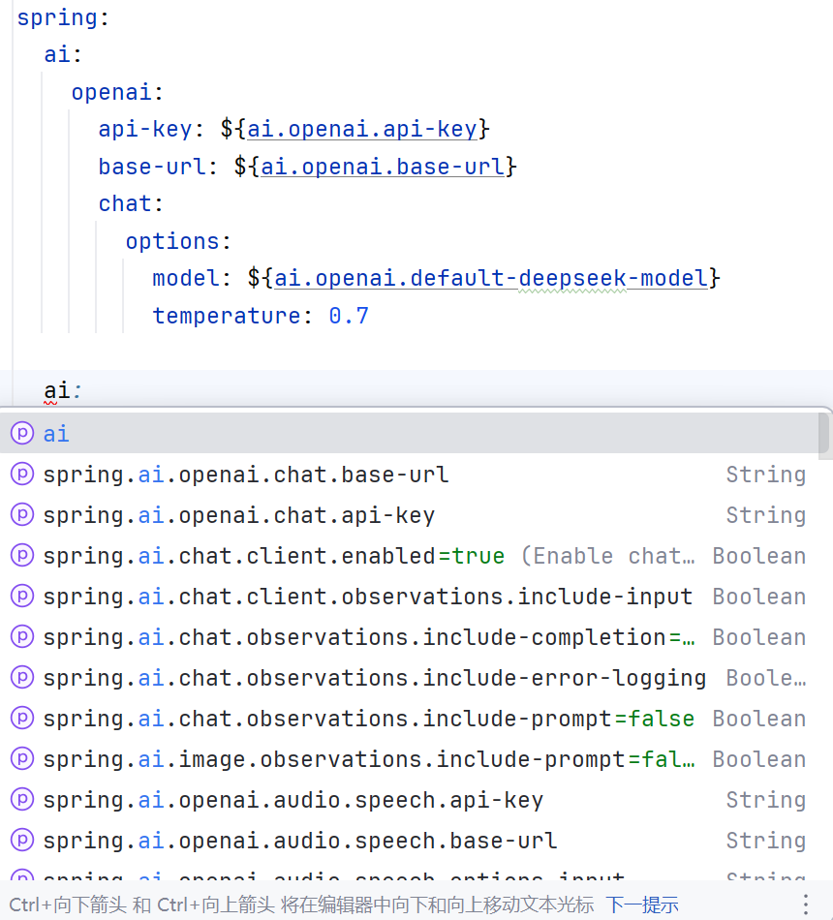Click the property icon for spring.ai.chat.client.enabled
This screenshot has height=920, width=833.
click(22, 555)
